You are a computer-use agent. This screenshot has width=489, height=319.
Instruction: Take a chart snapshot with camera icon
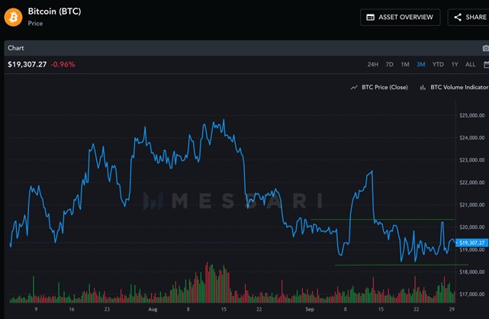click(x=486, y=48)
